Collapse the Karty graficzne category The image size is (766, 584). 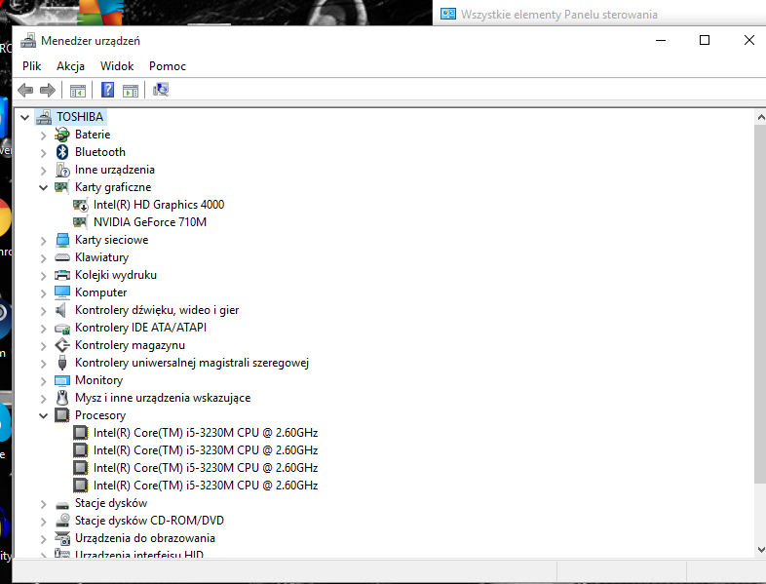point(44,187)
